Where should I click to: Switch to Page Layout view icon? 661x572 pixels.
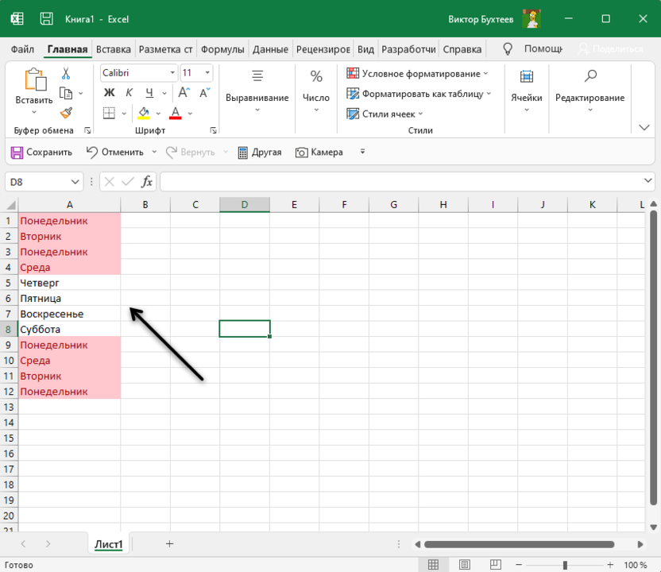(465, 564)
